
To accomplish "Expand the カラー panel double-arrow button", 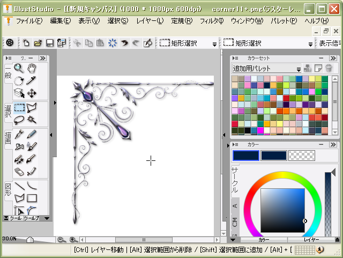I will pos(333,144).
